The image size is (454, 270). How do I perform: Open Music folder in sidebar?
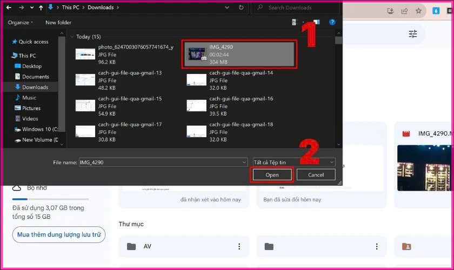tap(26, 98)
